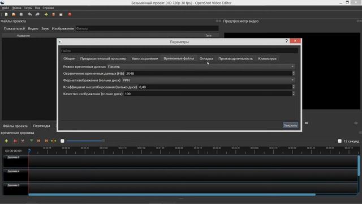The height and width of the screenshot is (204, 362).
Task: Click the 2048 temporary data limit field
Action: click(209, 73)
